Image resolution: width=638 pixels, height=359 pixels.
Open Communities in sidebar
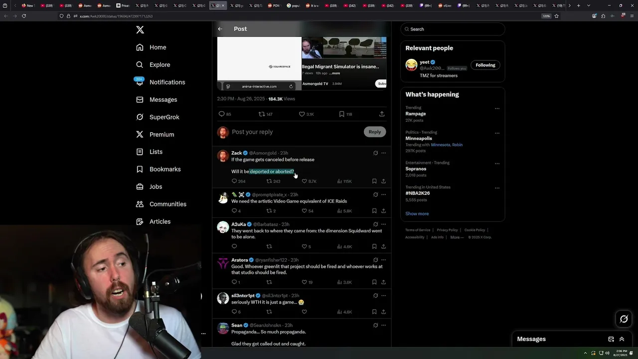click(x=161, y=204)
